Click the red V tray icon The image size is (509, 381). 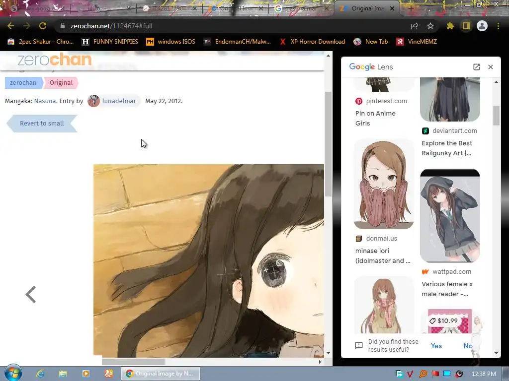click(x=410, y=374)
